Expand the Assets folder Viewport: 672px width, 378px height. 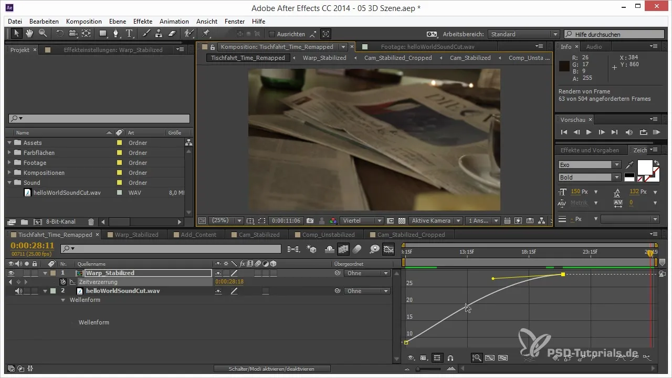[x=9, y=143]
